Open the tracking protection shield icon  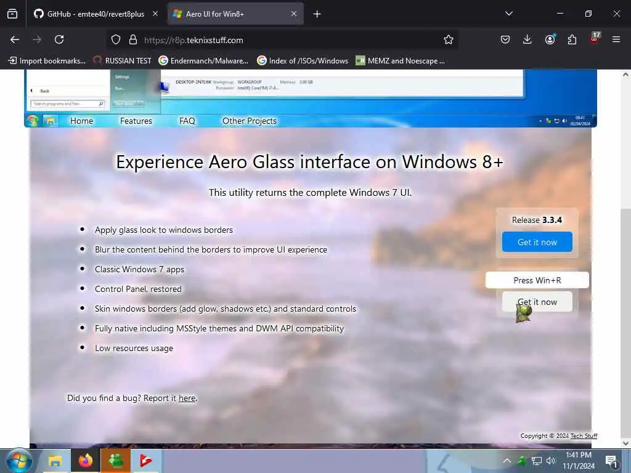[x=116, y=40]
